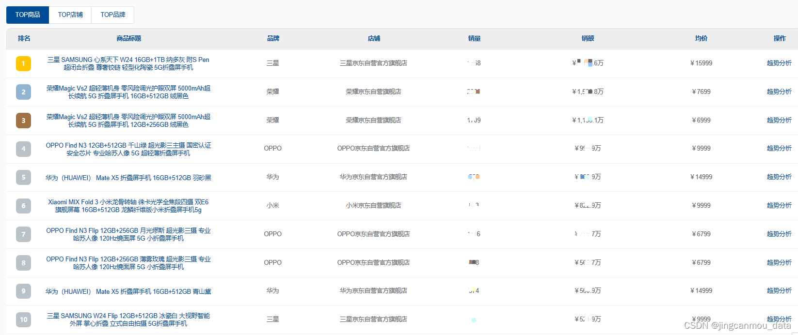Click the 小米京东自营旗舰店 store cell
The width and height of the screenshot is (798, 335).
point(373,205)
